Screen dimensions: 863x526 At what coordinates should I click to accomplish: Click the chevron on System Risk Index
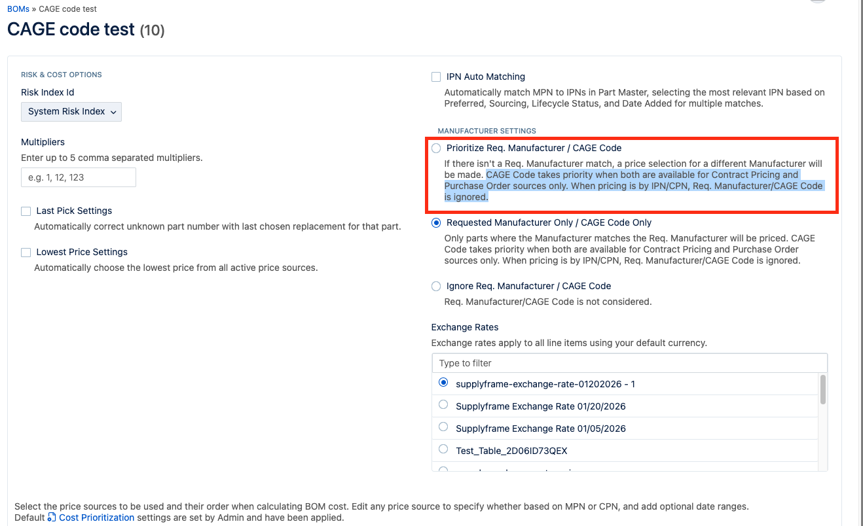pyautogui.click(x=113, y=112)
